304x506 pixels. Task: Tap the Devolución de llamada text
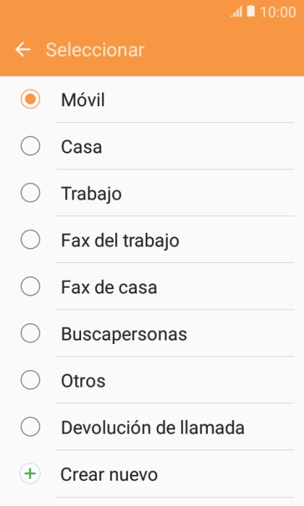click(x=153, y=428)
